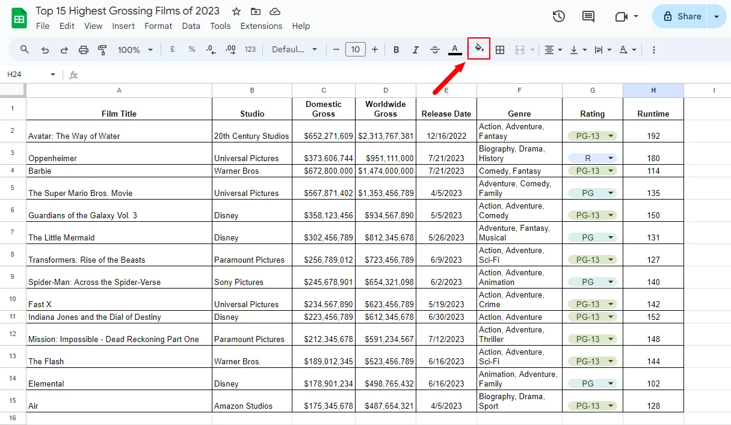Toggle Bold formatting
This screenshot has height=425, width=731.
(396, 50)
